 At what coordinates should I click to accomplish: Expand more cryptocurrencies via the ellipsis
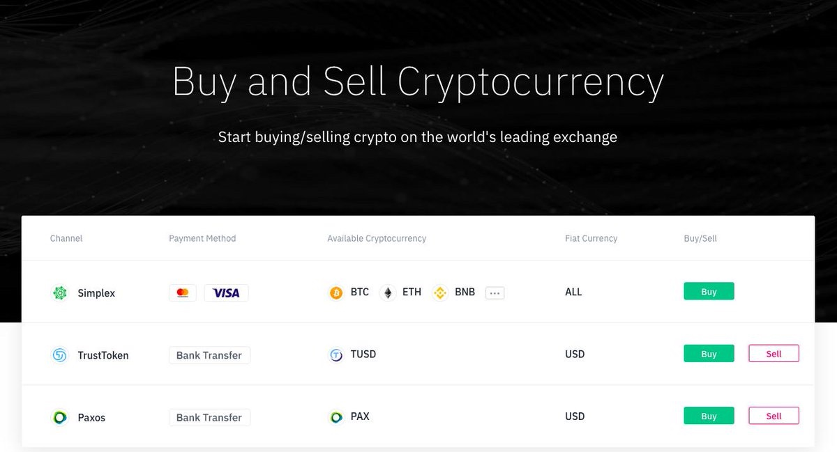tap(495, 293)
